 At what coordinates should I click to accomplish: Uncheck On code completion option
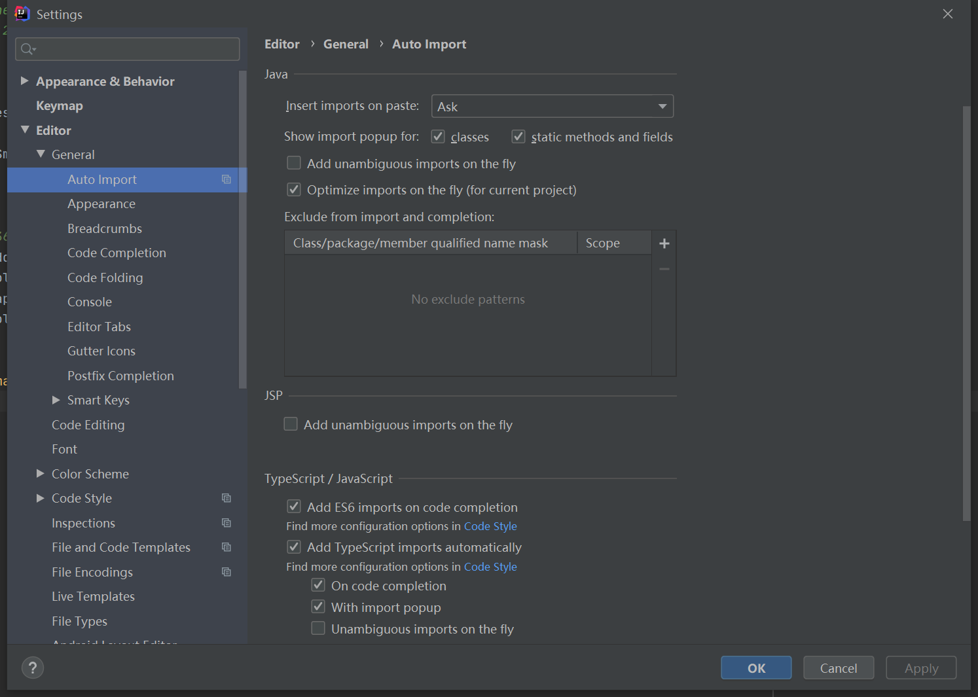(x=318, y=585)
